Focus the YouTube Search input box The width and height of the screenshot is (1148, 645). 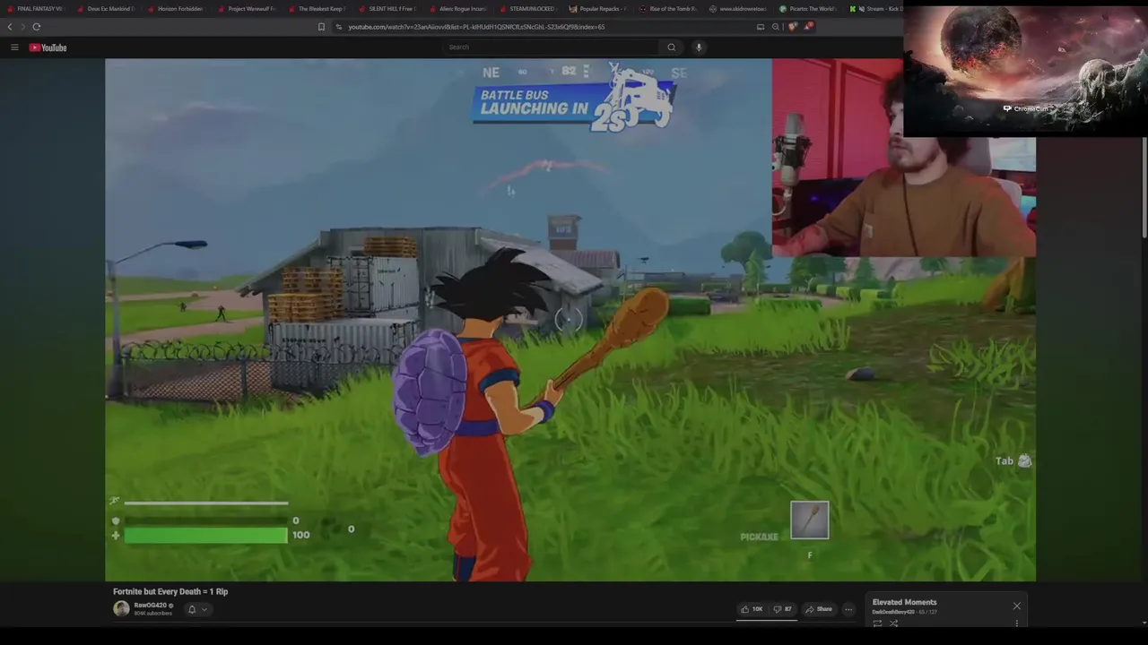point(552,47)
